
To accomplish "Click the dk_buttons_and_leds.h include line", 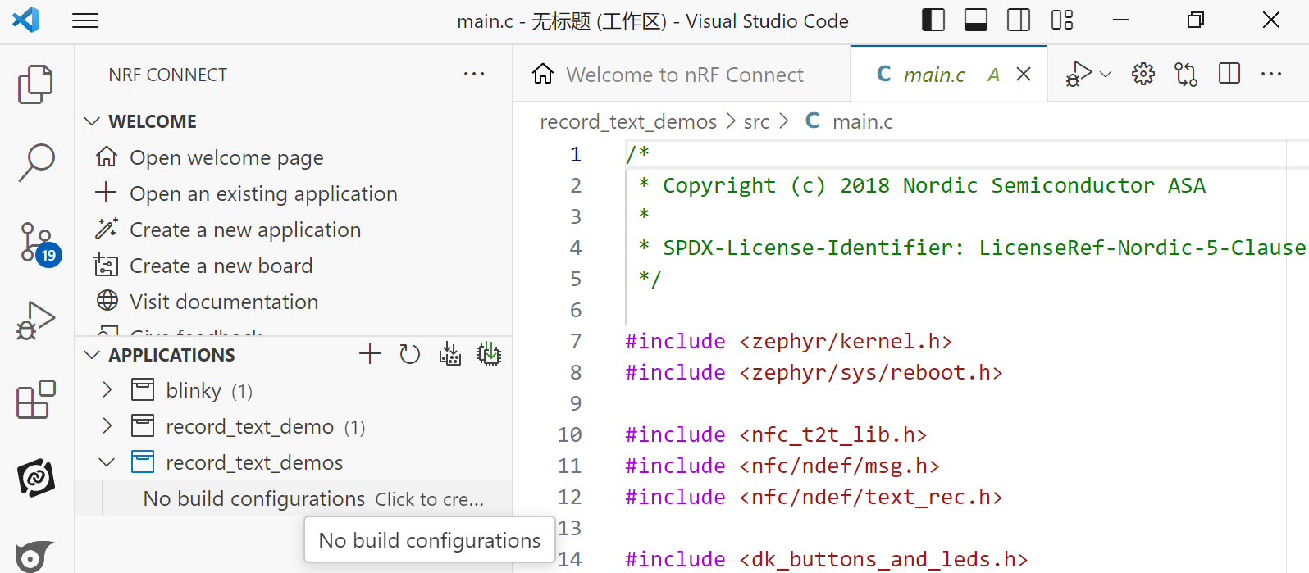I will 826,559.
